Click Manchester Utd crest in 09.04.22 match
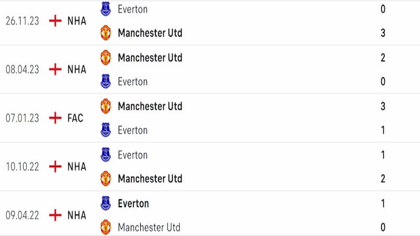The image size is (420, 236). [106, 227]
